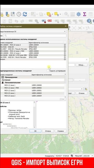Select EPSG:4326 - WGS 84 in the recent list
The height and width of the screenshot is (168, 94).
click(x=32, y=47)
